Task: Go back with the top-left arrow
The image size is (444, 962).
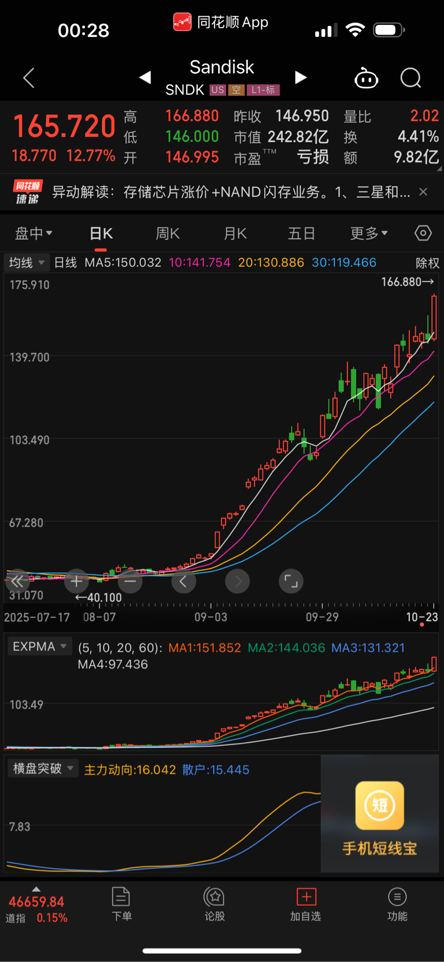Action: click(x=29, y=77)
